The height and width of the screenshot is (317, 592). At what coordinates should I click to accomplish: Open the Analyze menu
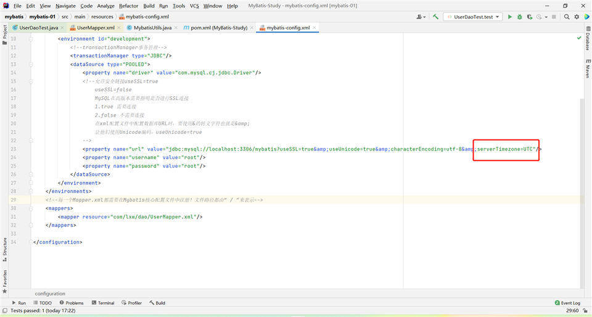pos(105,6)
